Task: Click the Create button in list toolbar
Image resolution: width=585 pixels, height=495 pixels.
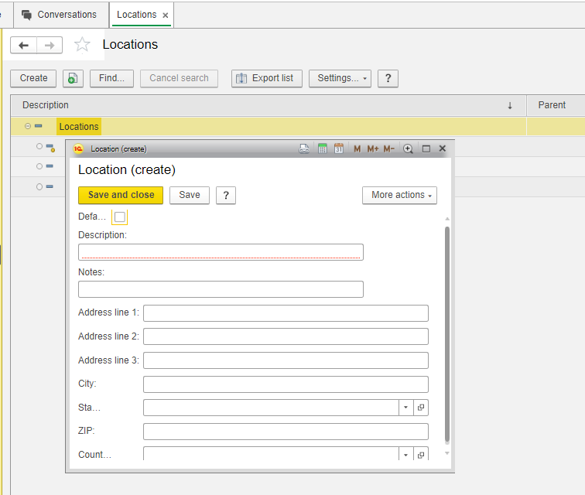Action: [33, 78]
